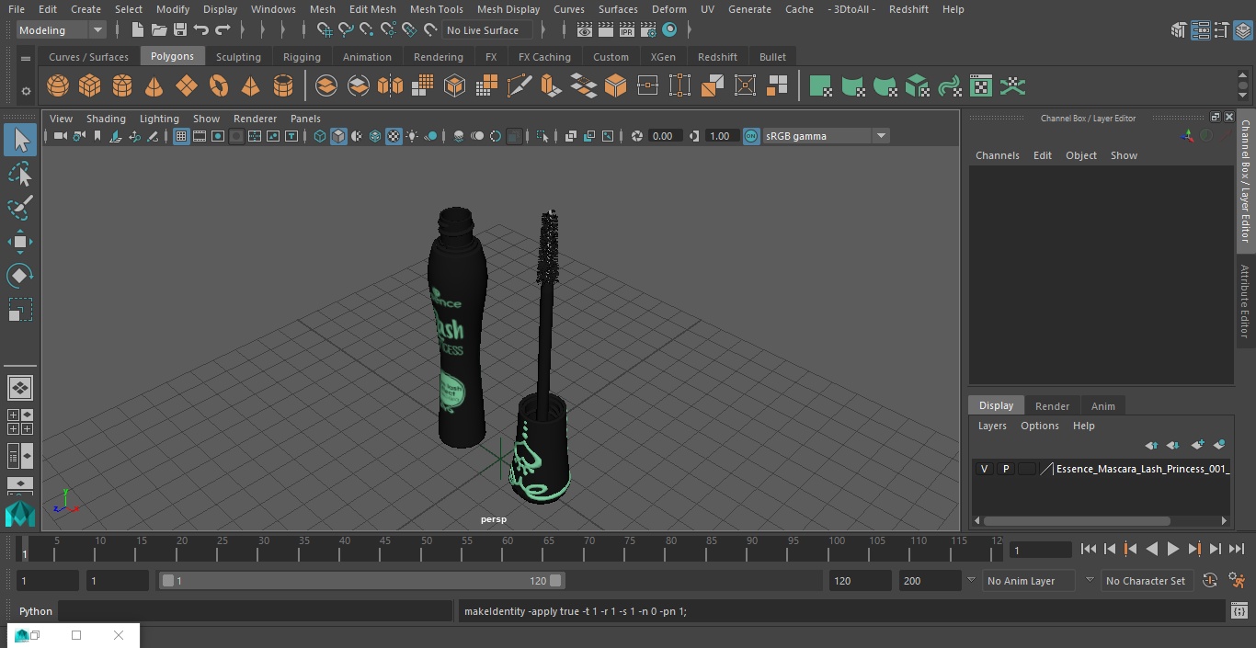Go to the end of playback range
Image resolution: width=1256 pixels, height=648 pixels.
click(x=1237, y=549)
